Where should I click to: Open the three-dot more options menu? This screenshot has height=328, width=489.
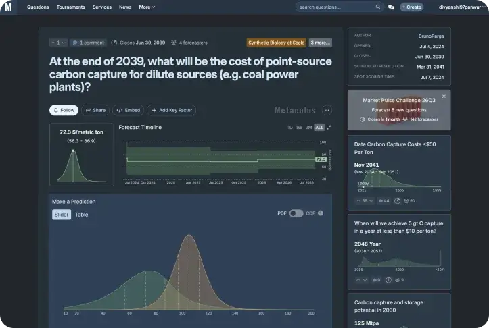327,110
